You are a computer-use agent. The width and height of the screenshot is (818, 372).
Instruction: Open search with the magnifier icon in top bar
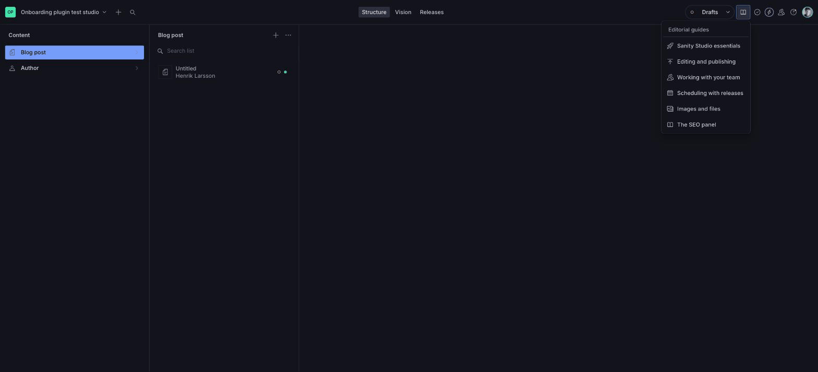coord(133,12)
